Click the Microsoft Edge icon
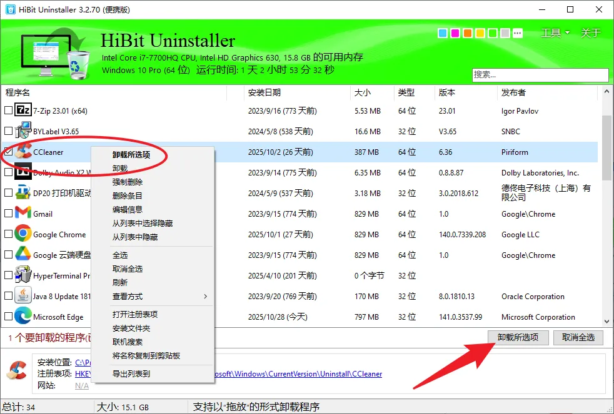This screenshot has height=414, width=614. (x=23, y=316)
